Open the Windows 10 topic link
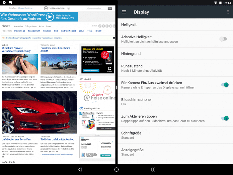The height and width of the screenshot is (175, 233). [20, 31]
